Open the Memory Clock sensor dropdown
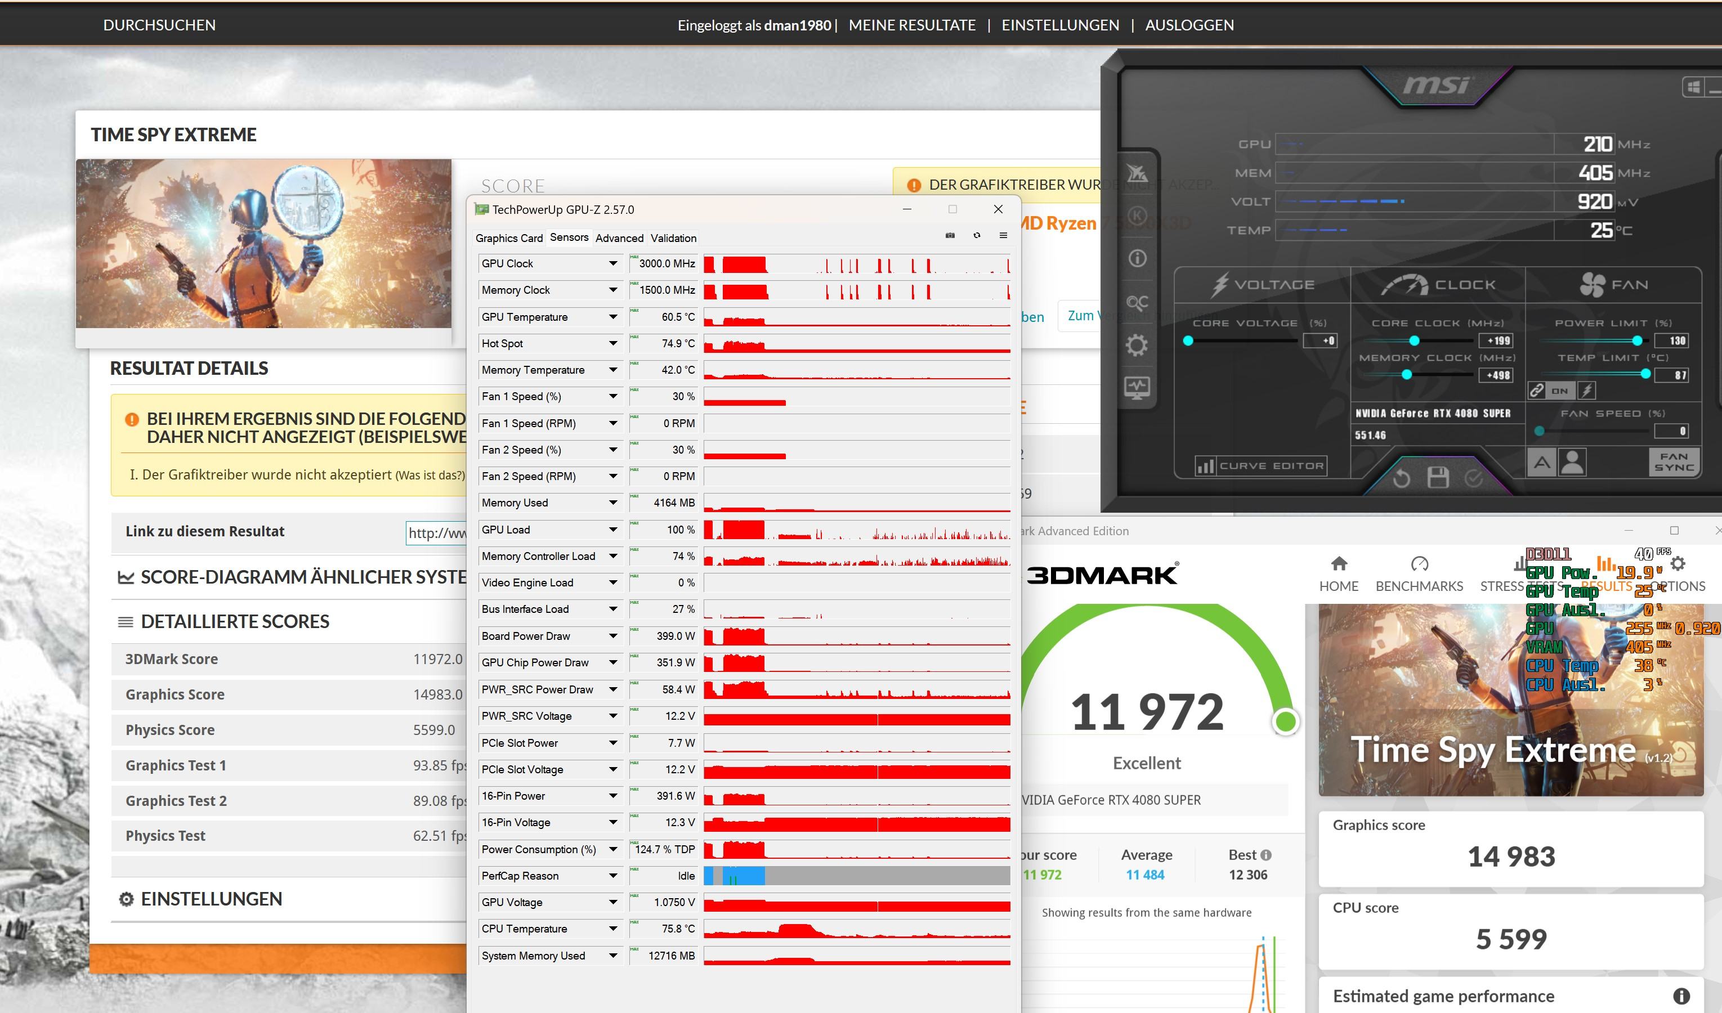Viewport: 1722px width, 1013px height. 613,290
